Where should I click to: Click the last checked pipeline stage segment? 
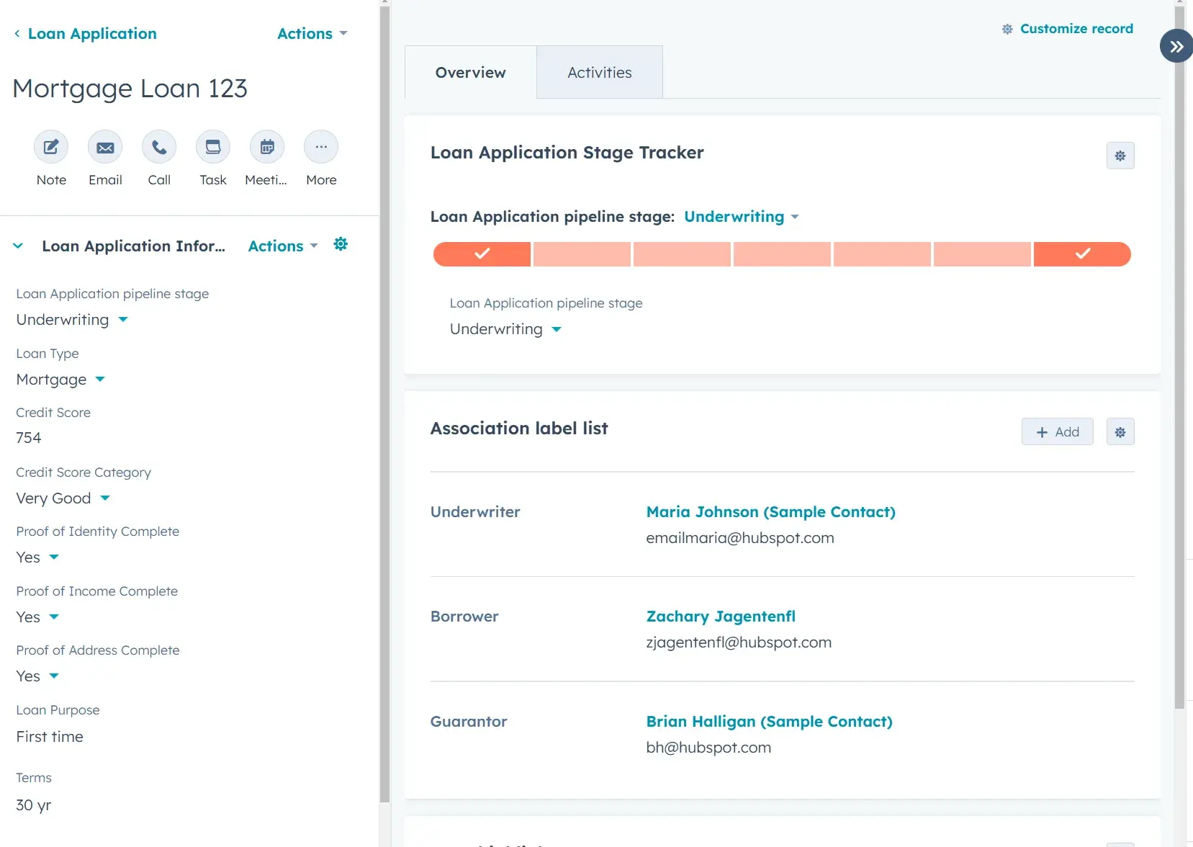1081,254
